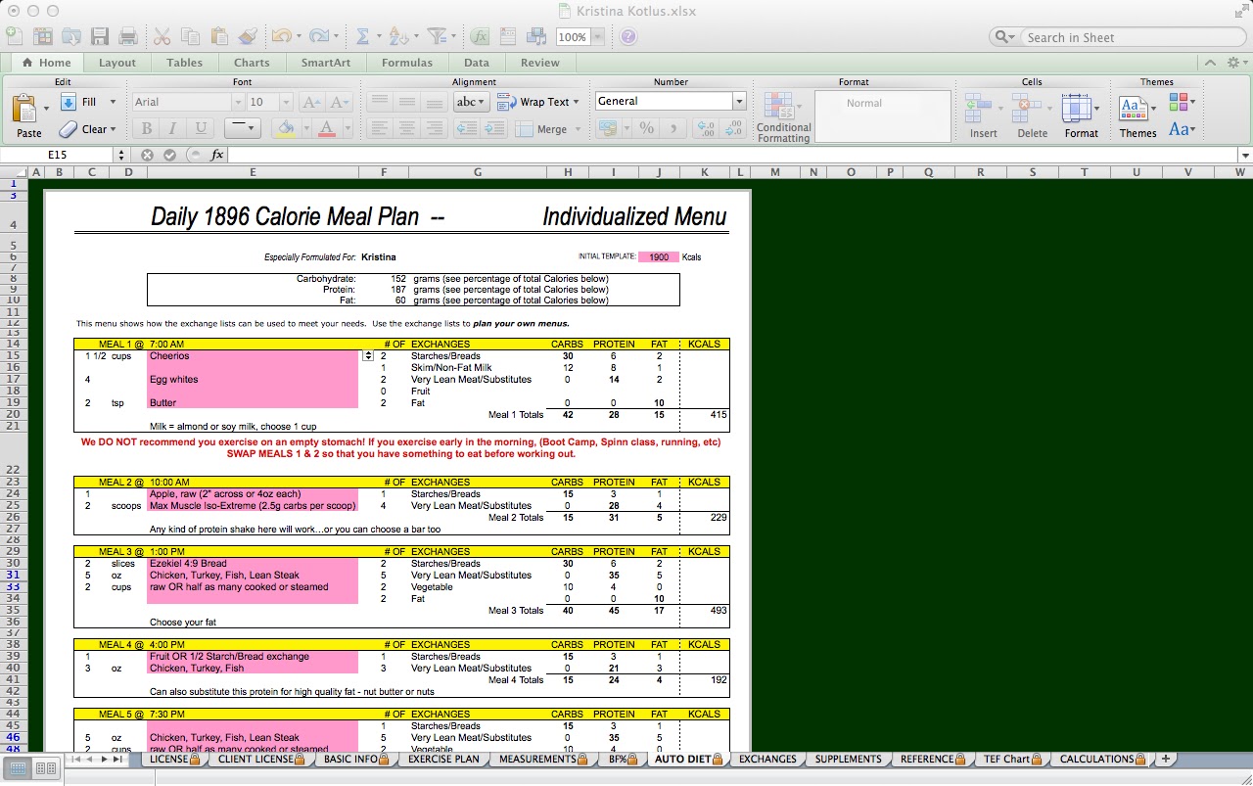The height and width of the screenshot is (786, 1253).
Task: Sort A to Z with the toolbar icon
Action: click(397, 36)
